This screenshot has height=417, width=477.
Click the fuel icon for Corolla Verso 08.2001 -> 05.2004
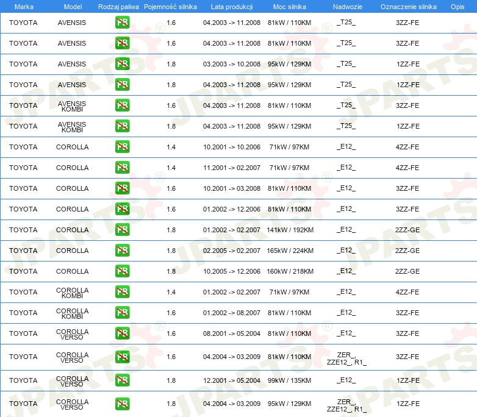(x=122, y=333)
